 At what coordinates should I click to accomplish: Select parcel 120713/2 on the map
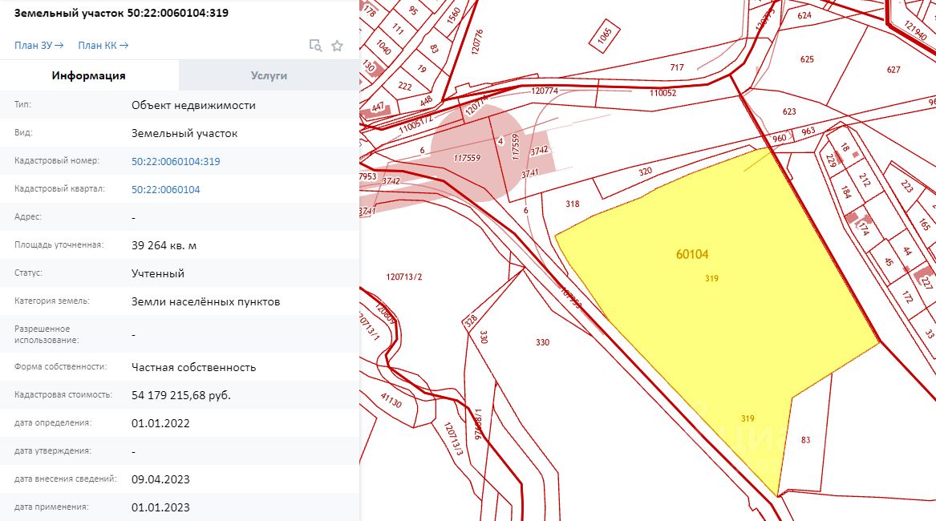(403, 277)
